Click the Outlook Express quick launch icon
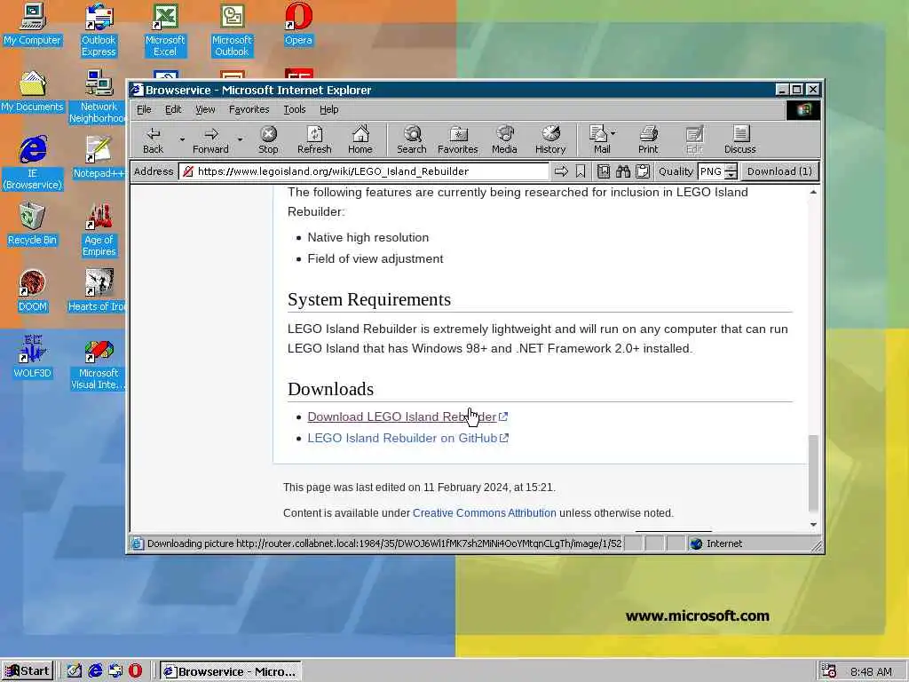This screenshot has height=682, width=909. point(115,671)
